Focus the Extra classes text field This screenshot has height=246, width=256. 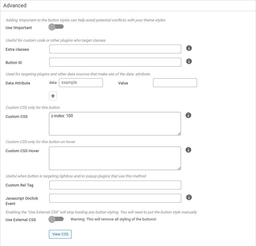point(115,49)
